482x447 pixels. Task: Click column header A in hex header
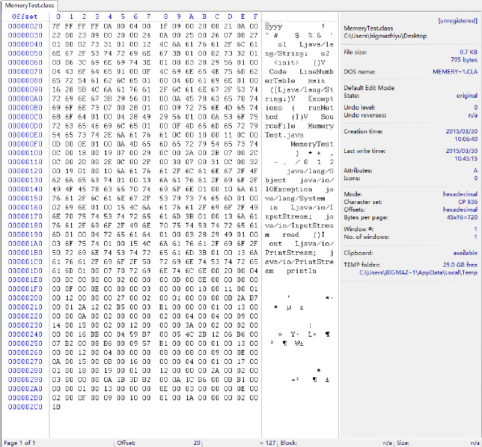[x=191, y=17]
